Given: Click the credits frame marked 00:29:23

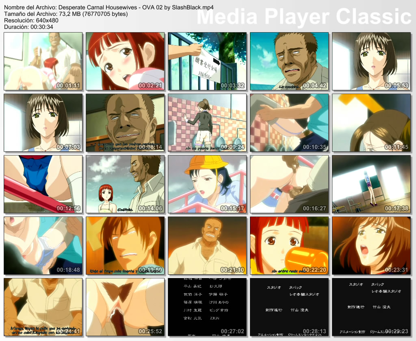Looking at the screenshot, I should pos(371,307).
